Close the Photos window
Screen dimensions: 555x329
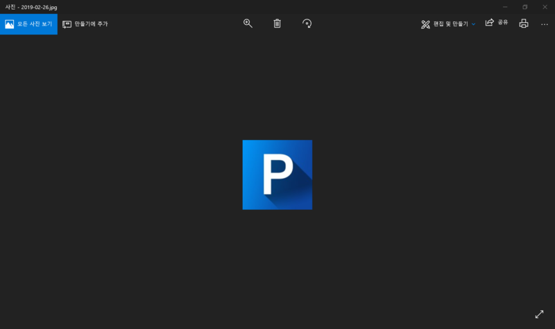[x=545, y=7]
